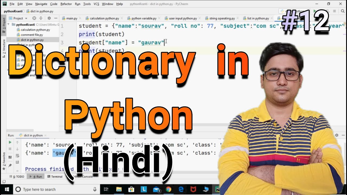Open Project panel settings gear

coord(49,18)
